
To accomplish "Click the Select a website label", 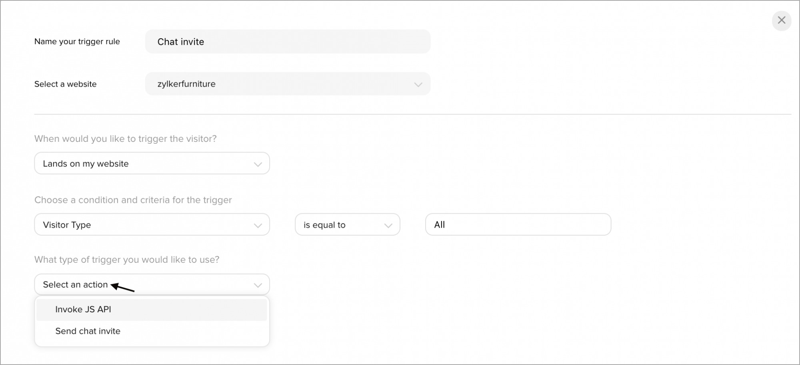I will (65, 84).
